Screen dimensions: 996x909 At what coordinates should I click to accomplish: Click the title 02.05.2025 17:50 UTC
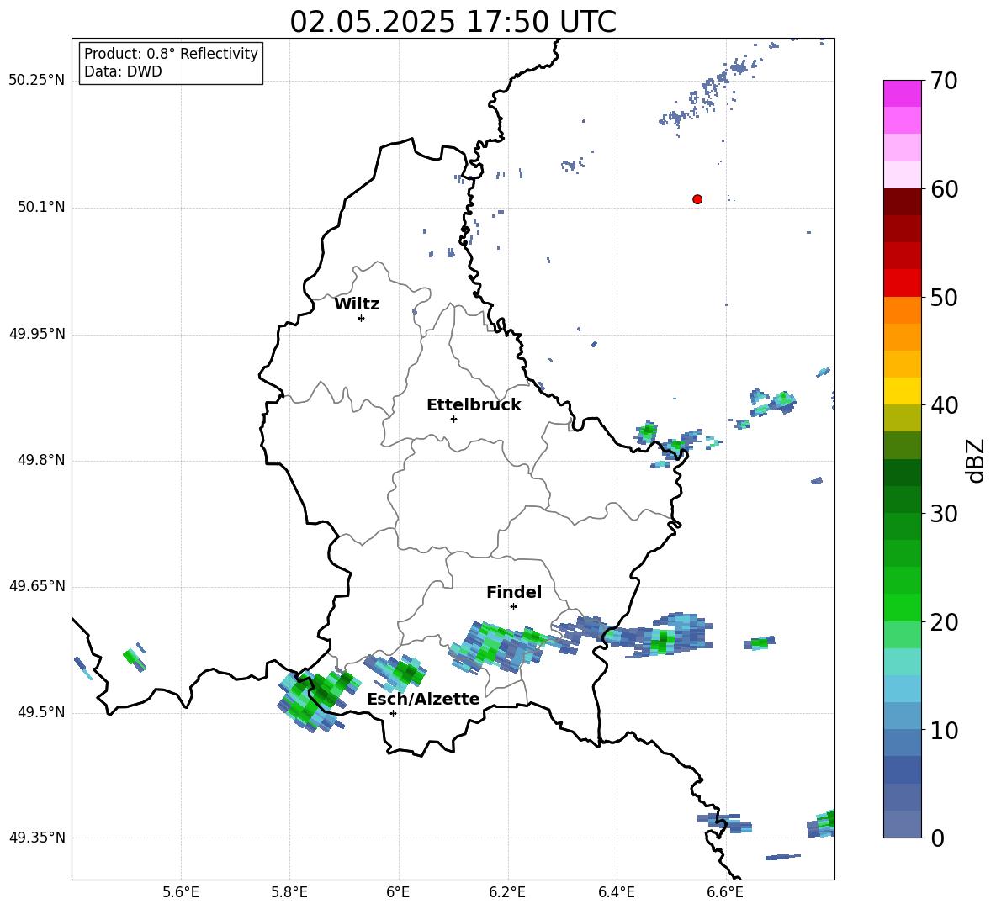click(453, 22)
